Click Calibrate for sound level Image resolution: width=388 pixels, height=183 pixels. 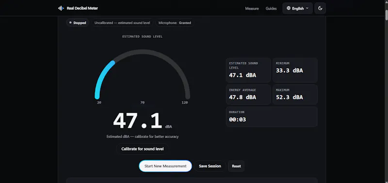tap(143, 149)
